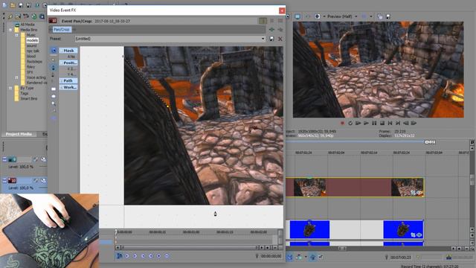Open the overlays dropdown arrow in the preview toolbar
This screenshot has height=268, width=476.
click(x=371, y=16)
